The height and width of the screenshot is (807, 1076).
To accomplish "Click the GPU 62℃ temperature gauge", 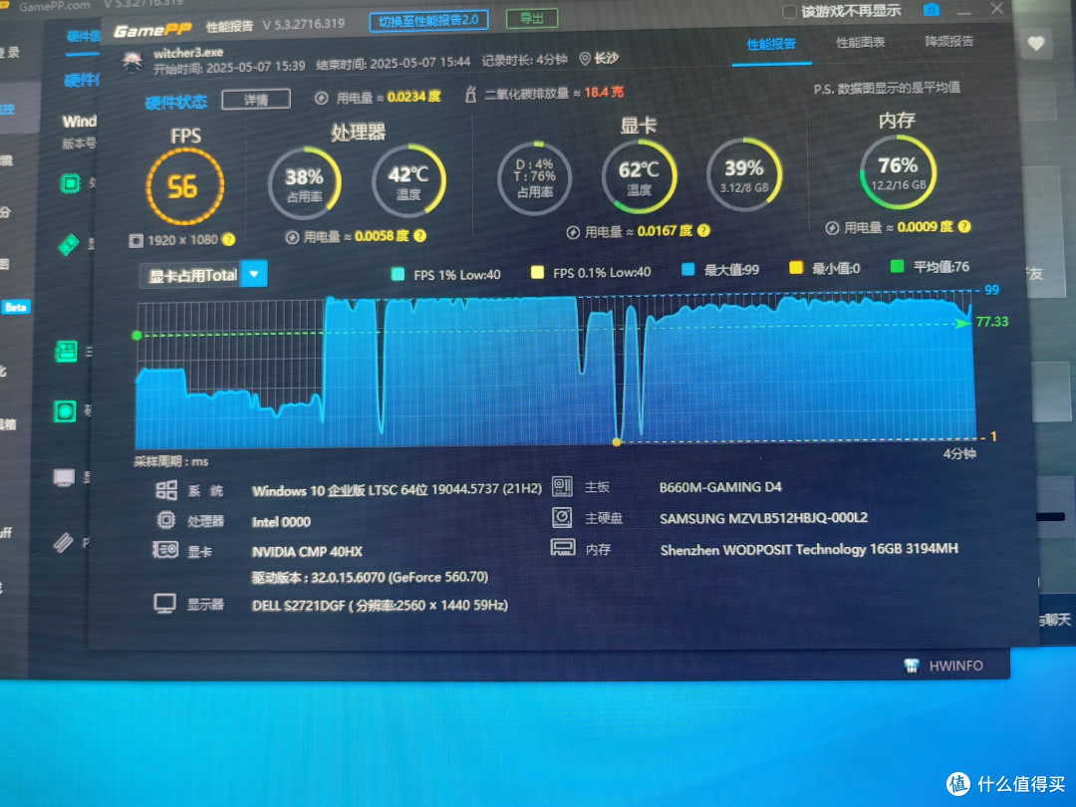I will pyautogui.click(x=639, y=177).
